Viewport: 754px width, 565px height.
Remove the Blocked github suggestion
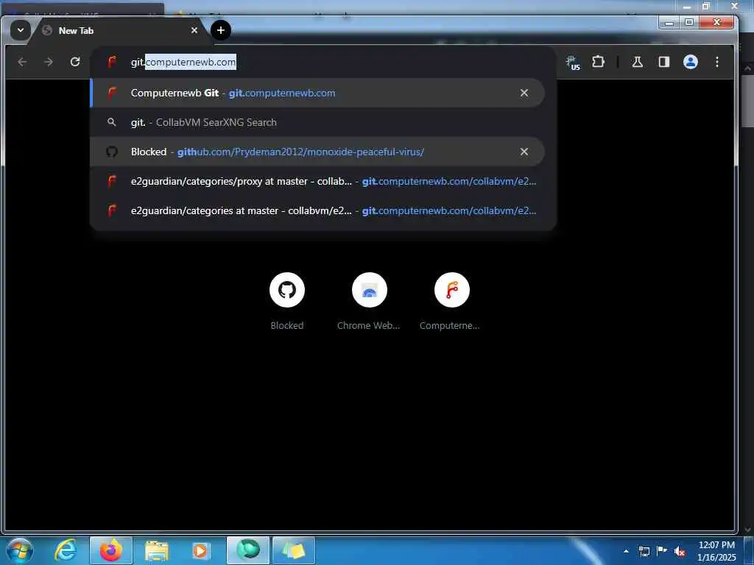click(x=524, y=152)
